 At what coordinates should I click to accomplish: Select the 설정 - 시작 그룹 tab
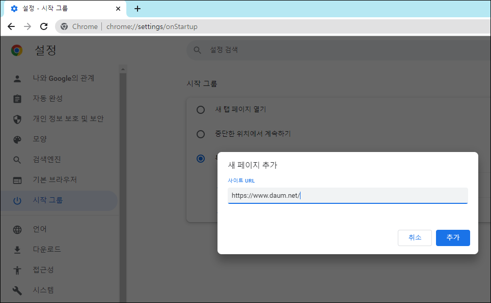click(x=65, y=9)
